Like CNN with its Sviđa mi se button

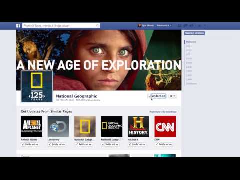[163, 144]
